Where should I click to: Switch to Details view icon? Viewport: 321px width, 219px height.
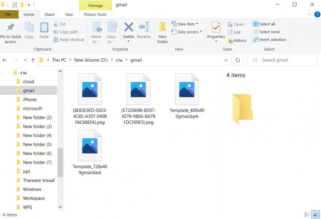[307, 215]
